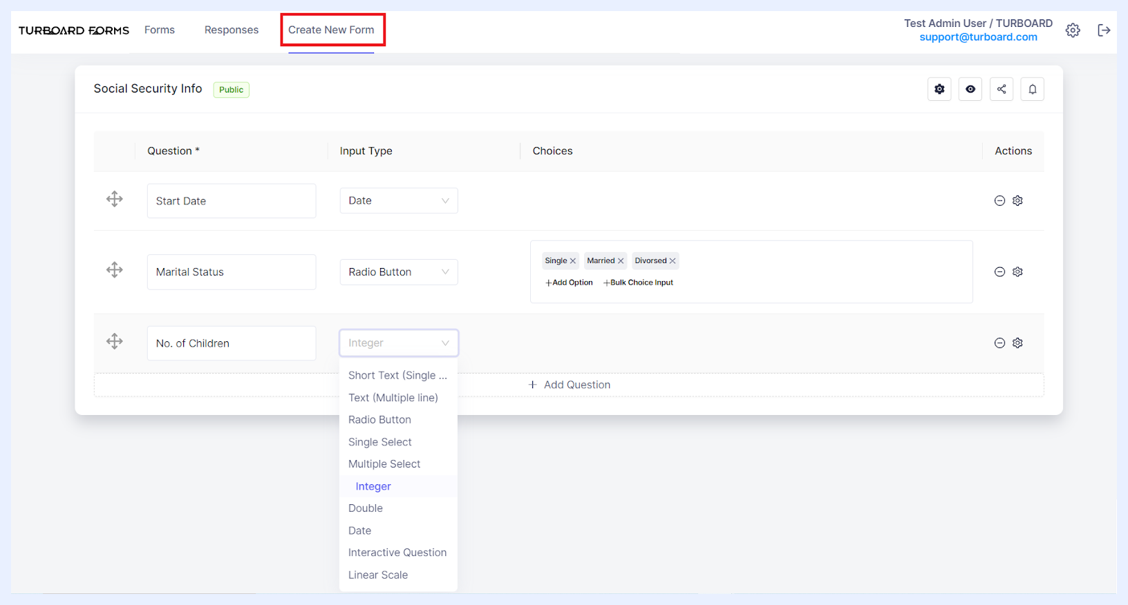1128x605 pixels.
Task: Delete the Divorsed choice tag
Action: (x=673, y=261)
